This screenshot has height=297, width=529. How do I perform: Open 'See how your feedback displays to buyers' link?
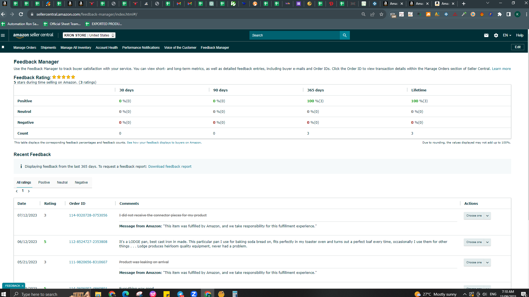pyautogui.click(x=164, y=143)
